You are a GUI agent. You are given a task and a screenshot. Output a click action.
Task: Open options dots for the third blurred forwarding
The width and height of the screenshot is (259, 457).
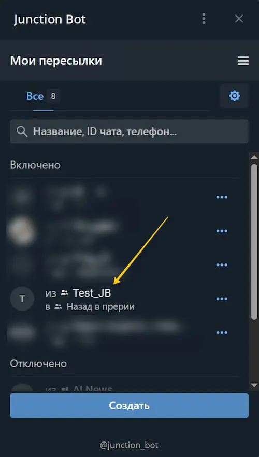[x=222, y=264]
